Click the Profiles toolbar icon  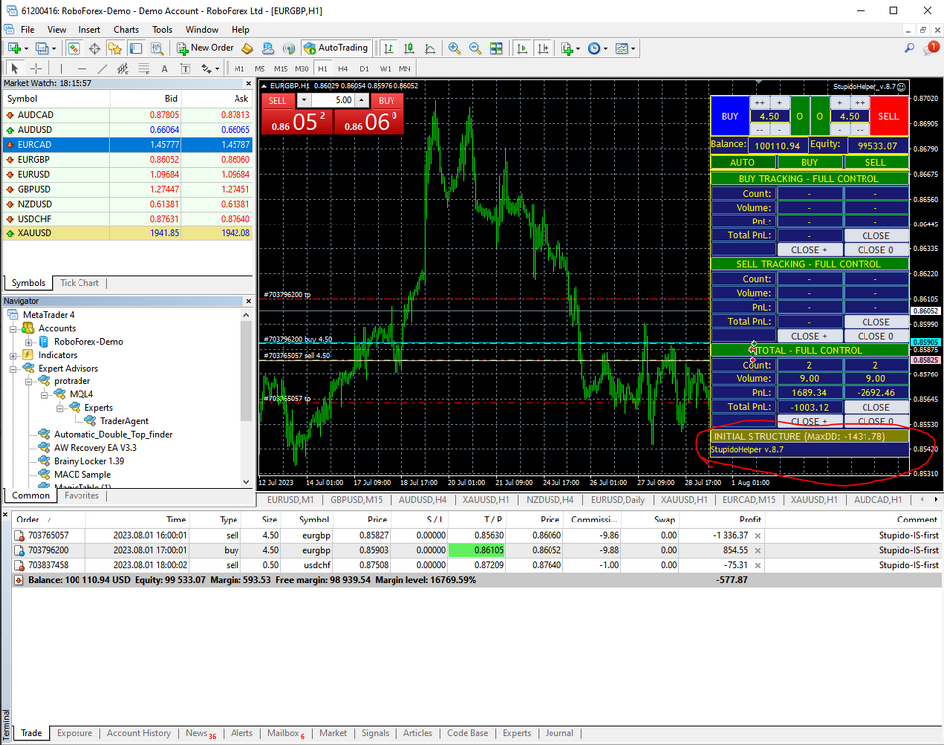click(42, 48)
